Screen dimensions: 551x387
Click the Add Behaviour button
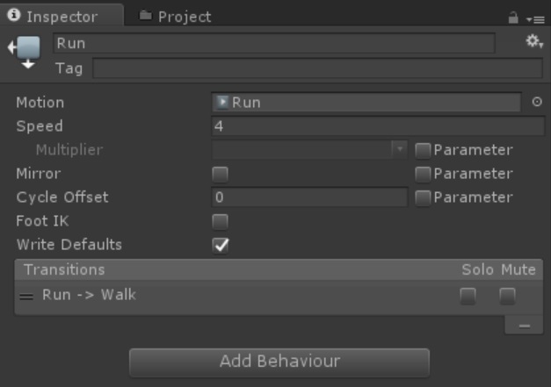[279, 362]
